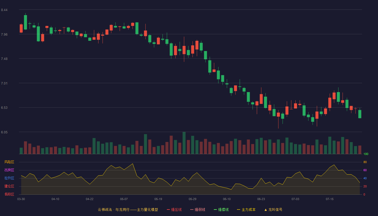
Task: Hide the 主力成本 dashed line series
Action: tap(246, 210)
